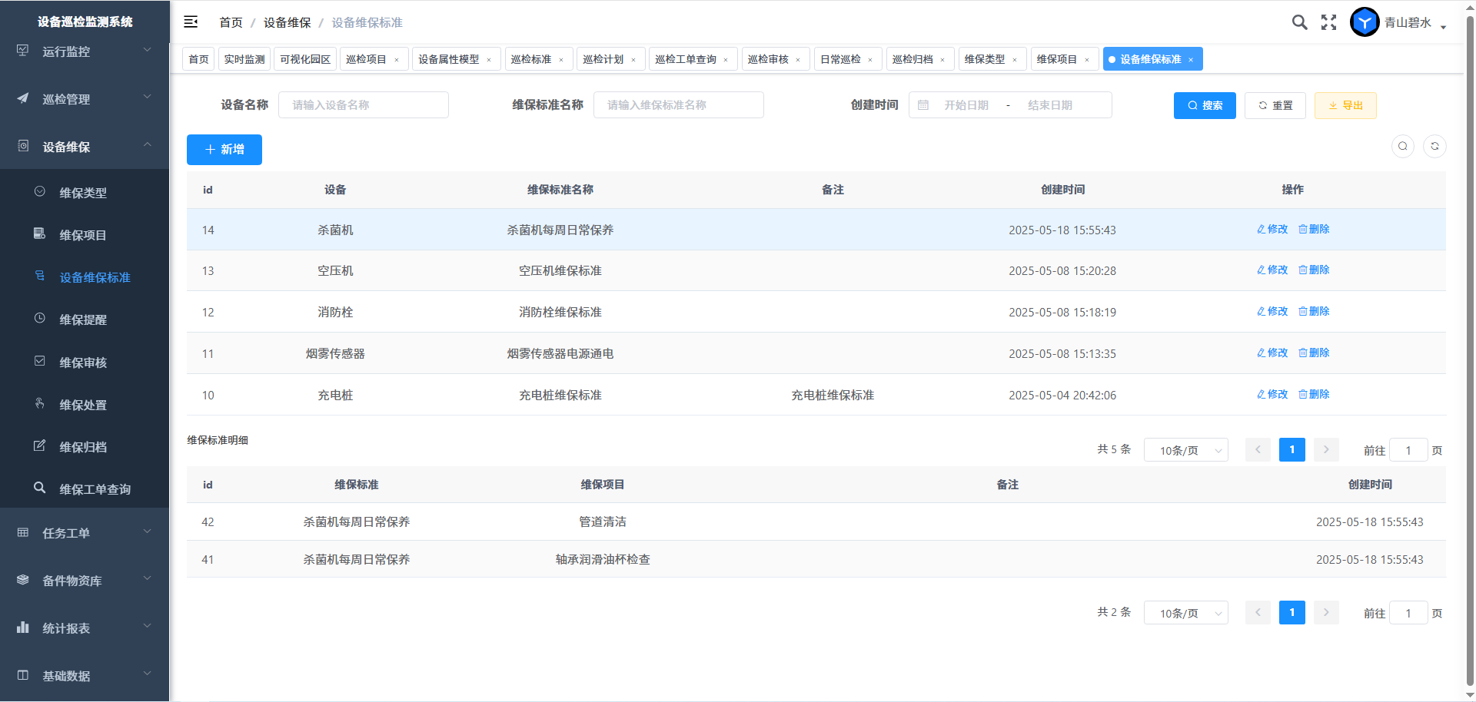Click the 导出 export button
The height and width of the screenshot is (702, 1476).
1345,105
